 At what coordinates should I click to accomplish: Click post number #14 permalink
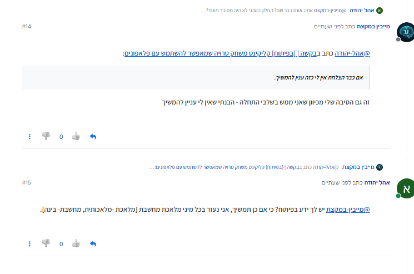tap(27, 26)
